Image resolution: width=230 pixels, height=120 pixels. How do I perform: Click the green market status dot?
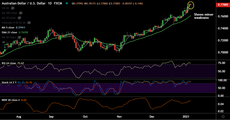(67, 3)
